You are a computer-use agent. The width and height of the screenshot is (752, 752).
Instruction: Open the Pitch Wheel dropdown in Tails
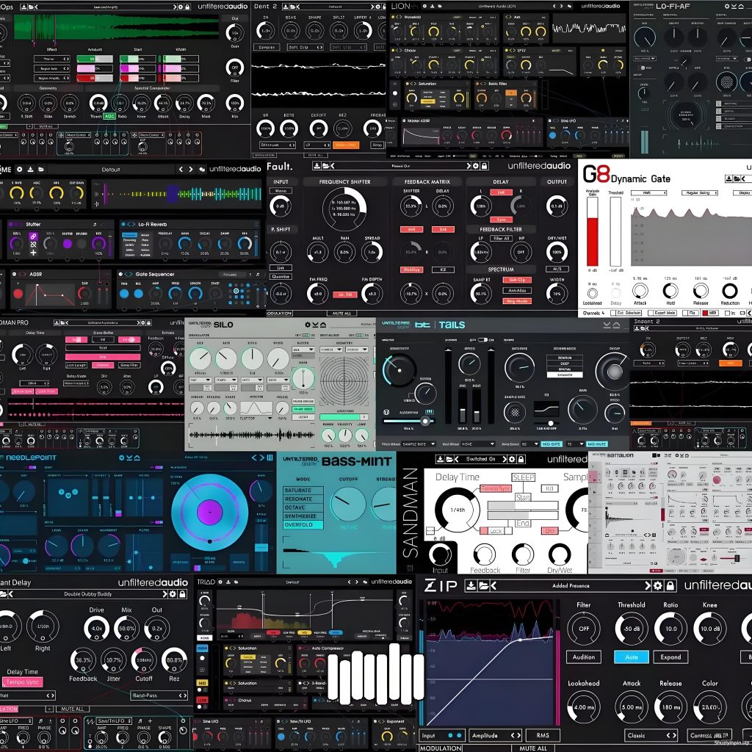point(419,444)
